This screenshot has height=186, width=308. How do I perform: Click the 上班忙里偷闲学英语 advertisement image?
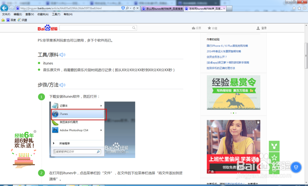(233, 147)
